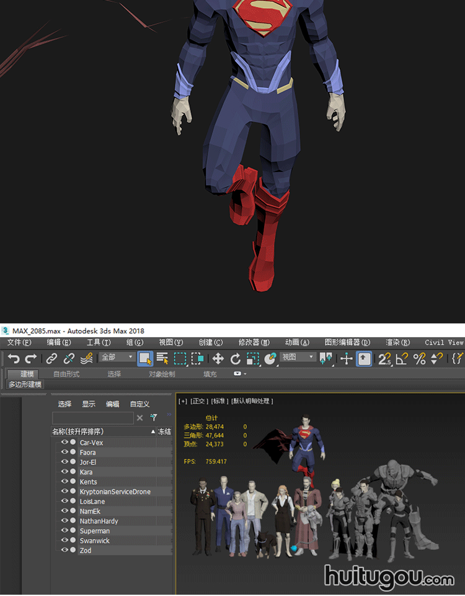Screen dimensions: 465x596
Task: Open Select by Name list icon
Action: (x=162, y=358)
